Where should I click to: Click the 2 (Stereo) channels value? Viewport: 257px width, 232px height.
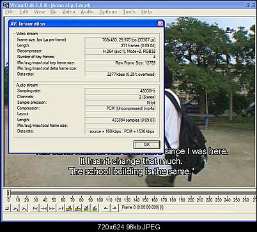[120, 97]
